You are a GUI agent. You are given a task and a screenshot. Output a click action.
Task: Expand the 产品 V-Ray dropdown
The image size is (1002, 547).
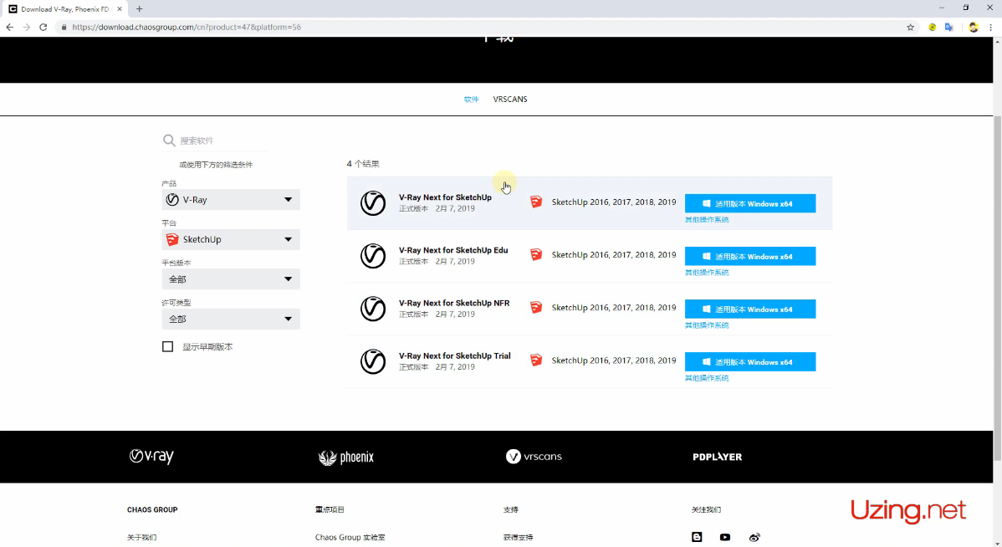(x=231, y=199)
